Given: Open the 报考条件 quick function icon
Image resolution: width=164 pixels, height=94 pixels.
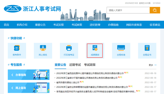Looking at the screenshot, I should point(17,48).
